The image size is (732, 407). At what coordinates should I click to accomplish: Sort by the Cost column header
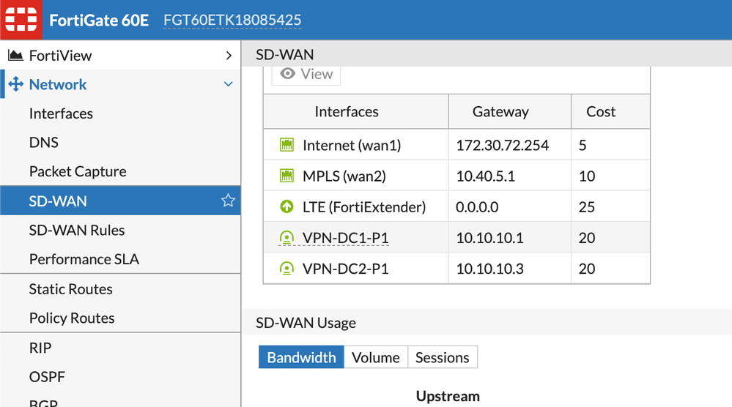pos(601,112)
